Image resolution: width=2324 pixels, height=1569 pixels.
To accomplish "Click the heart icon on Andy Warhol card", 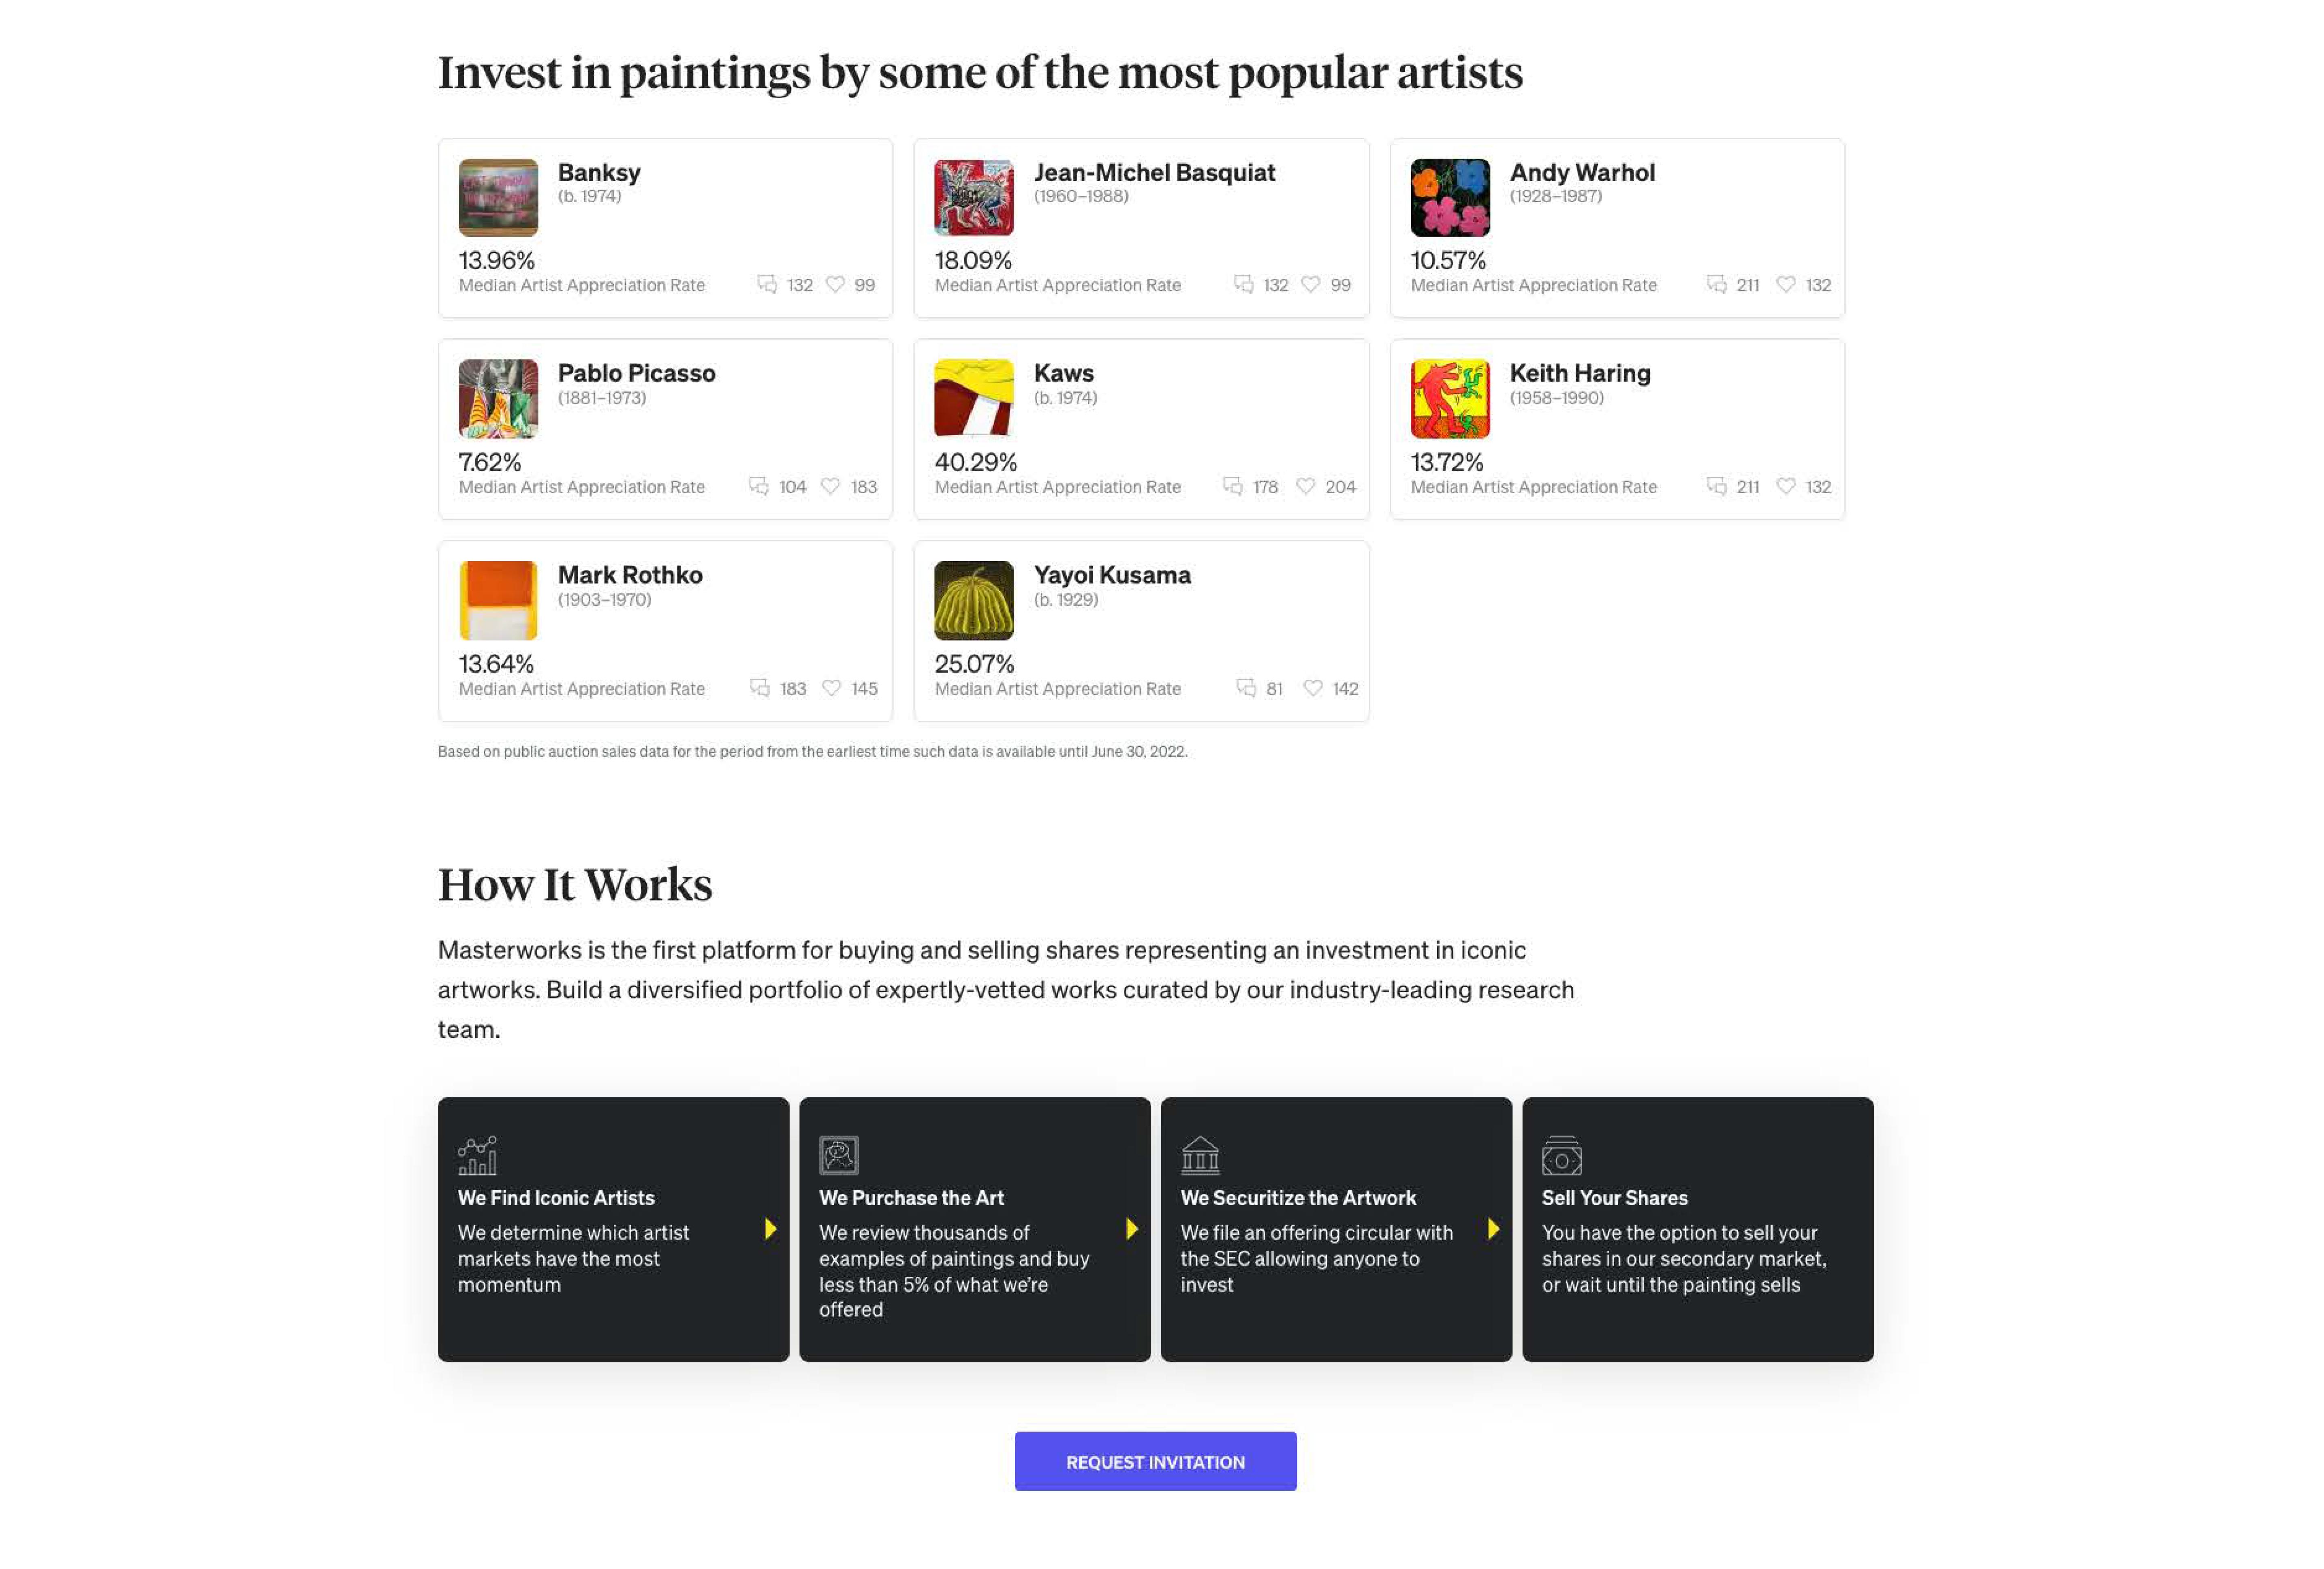I will (1785, 285).
